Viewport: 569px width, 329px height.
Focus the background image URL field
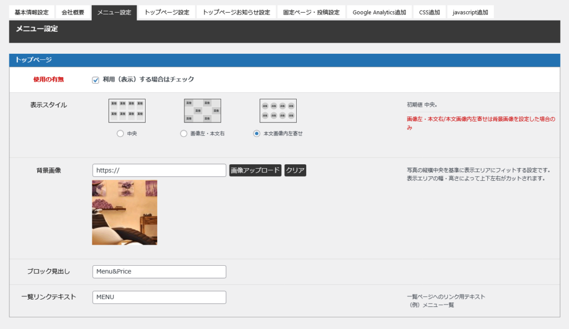pyautogui.click(x=159, y=170)
